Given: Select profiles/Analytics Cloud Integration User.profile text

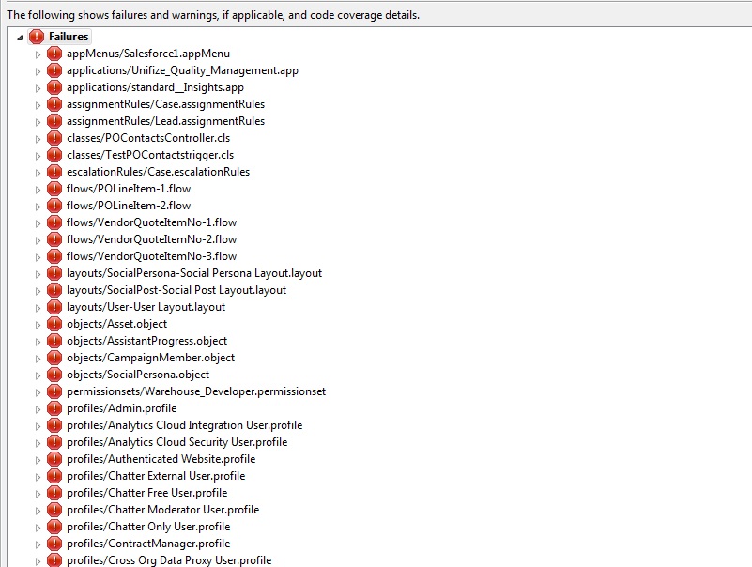Looking at the screenshot, I should click(185, 425).
